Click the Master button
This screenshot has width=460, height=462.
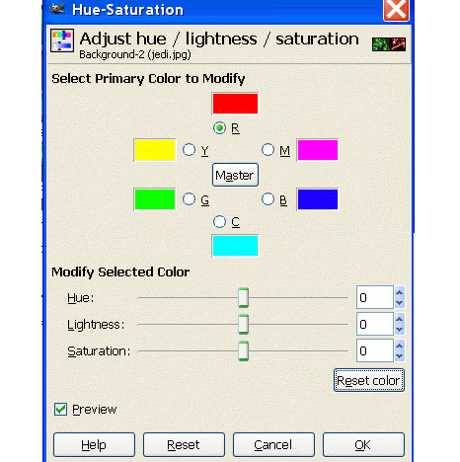click(x=235, y=175)
